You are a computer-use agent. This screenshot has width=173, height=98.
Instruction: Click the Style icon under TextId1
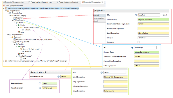19,32
